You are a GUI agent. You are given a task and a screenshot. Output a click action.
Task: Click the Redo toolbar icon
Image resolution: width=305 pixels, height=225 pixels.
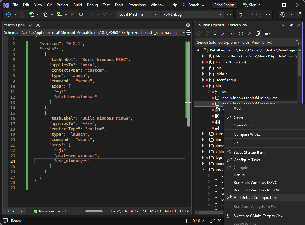[105, 14]
